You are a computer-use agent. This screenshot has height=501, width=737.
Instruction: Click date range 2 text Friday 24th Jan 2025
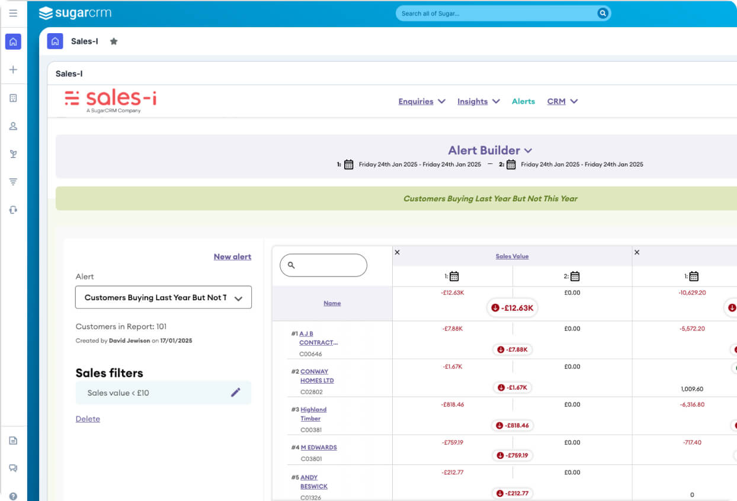582,165
